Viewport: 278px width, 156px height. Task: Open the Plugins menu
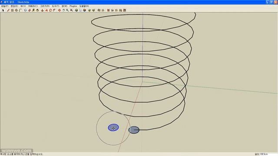(x=73, y=6)
